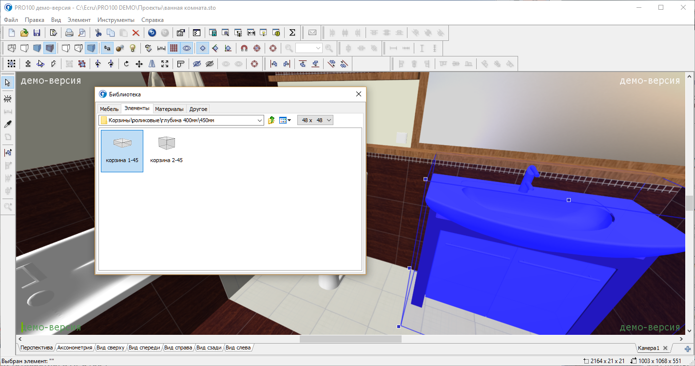Click the light bulb lighting icon
Image resolution: width=695 pixels, height=366 pixels.
tap(132, 48)
